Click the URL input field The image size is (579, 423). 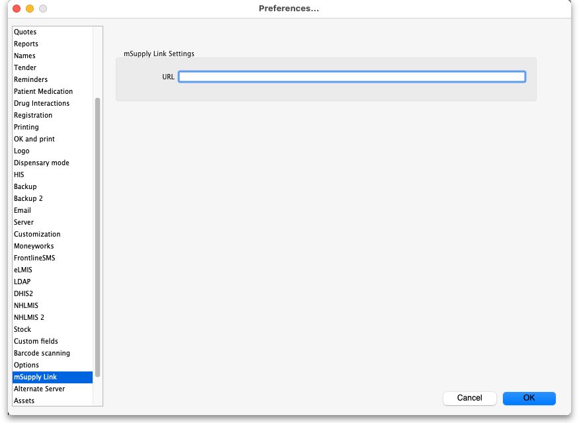[351, 77]
